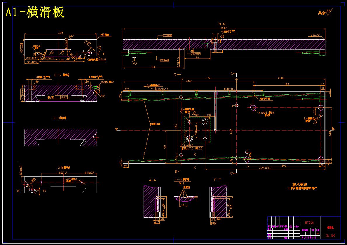Click material 'HT200' in the title block
The height and width of the screenshot is (245, 347).
point(309,223)
